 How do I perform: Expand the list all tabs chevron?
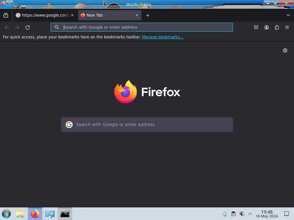(x=288, y=15)
